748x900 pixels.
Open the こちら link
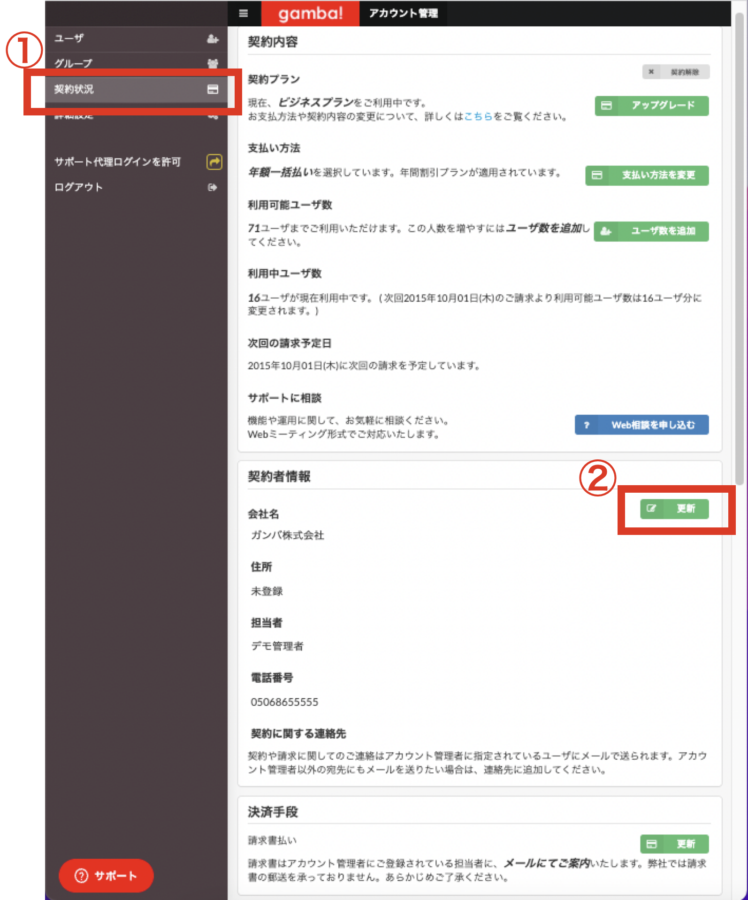coord(478,116)
